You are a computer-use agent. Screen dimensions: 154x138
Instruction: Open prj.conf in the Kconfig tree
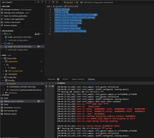tap(12, 84)
